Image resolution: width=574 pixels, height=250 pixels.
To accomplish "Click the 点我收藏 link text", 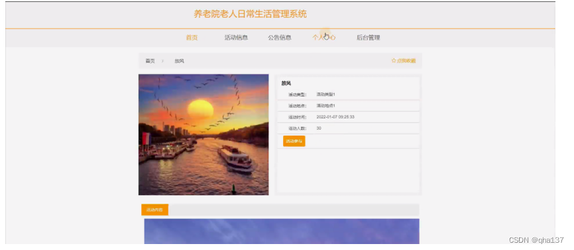I will click(x=406, y=61).
